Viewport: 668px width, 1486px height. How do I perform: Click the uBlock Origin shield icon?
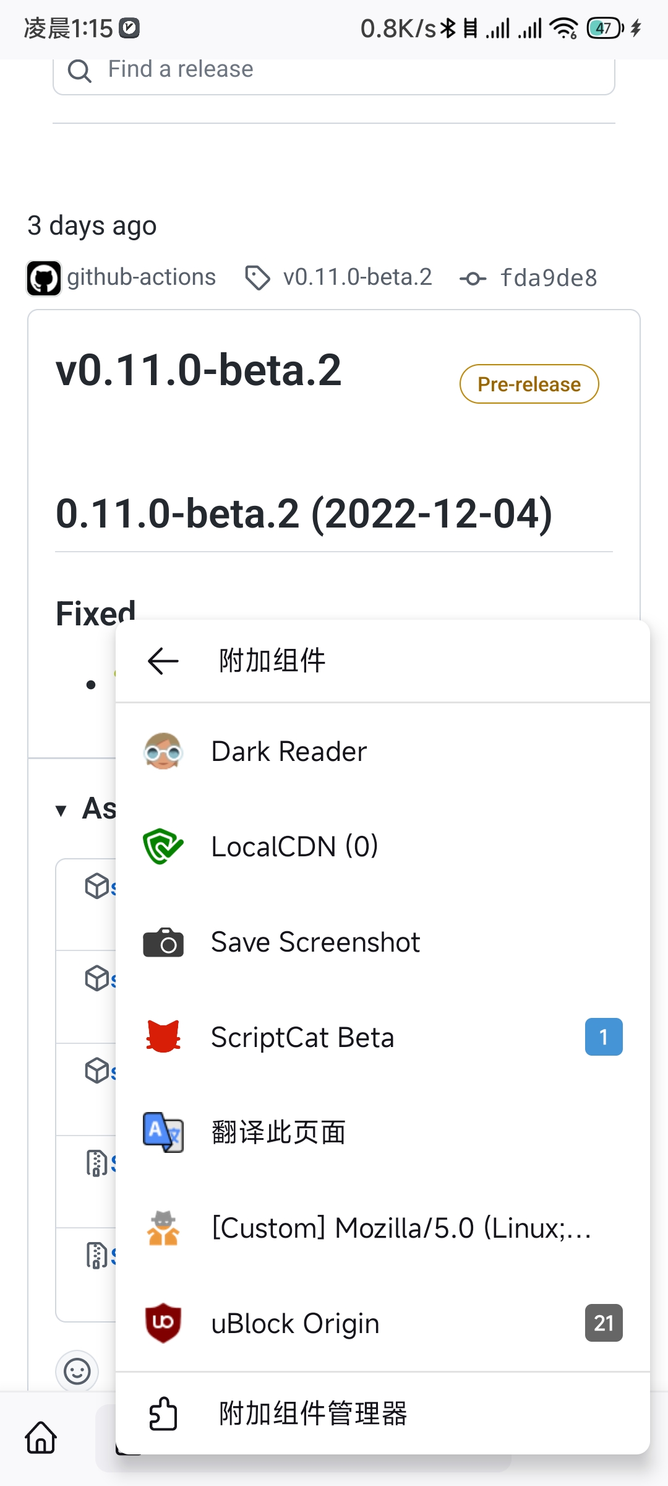point(162,1323)
